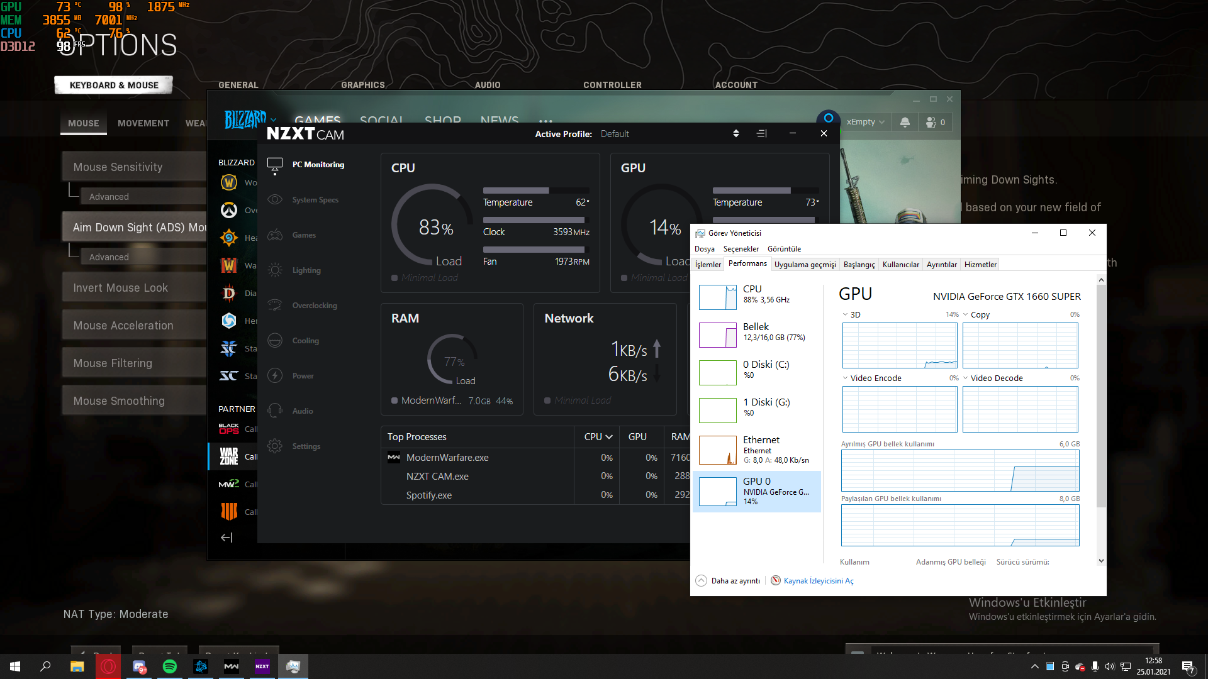
Task: Open Seçenekler menu in Task Manager
Action: pos(741,249)
